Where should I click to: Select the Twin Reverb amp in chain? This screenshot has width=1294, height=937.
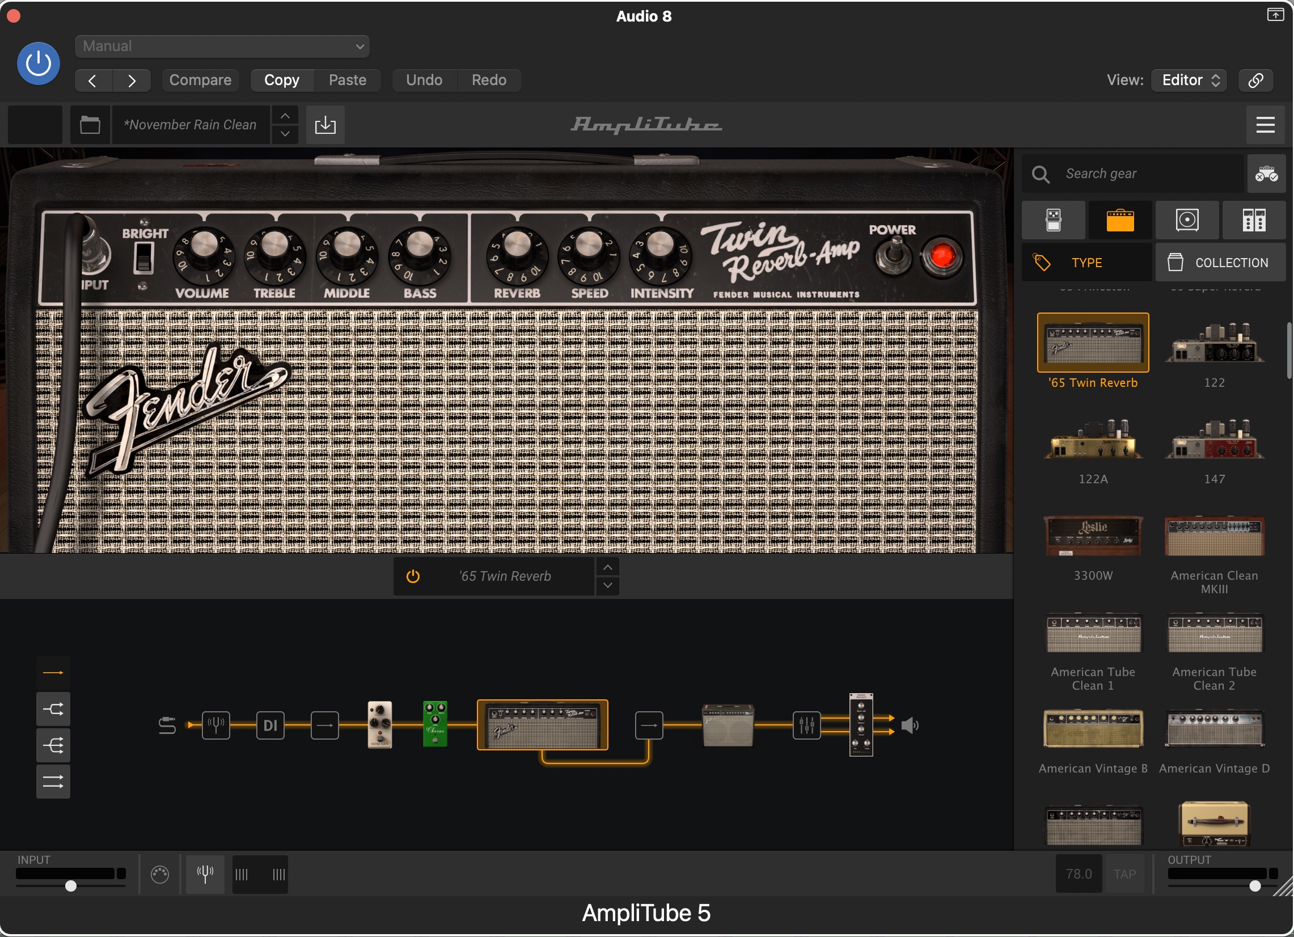pos(542,725)
